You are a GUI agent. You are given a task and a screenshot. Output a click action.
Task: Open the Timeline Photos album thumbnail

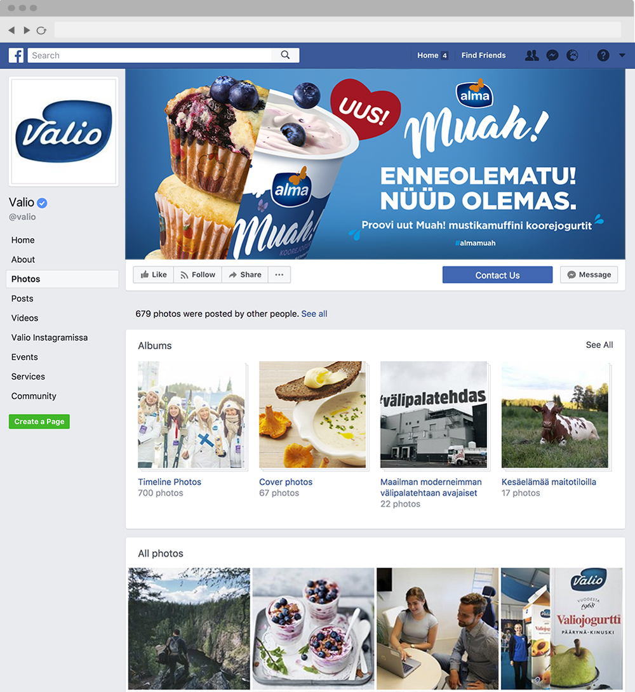pyautogui.click(x=191, y=415)
